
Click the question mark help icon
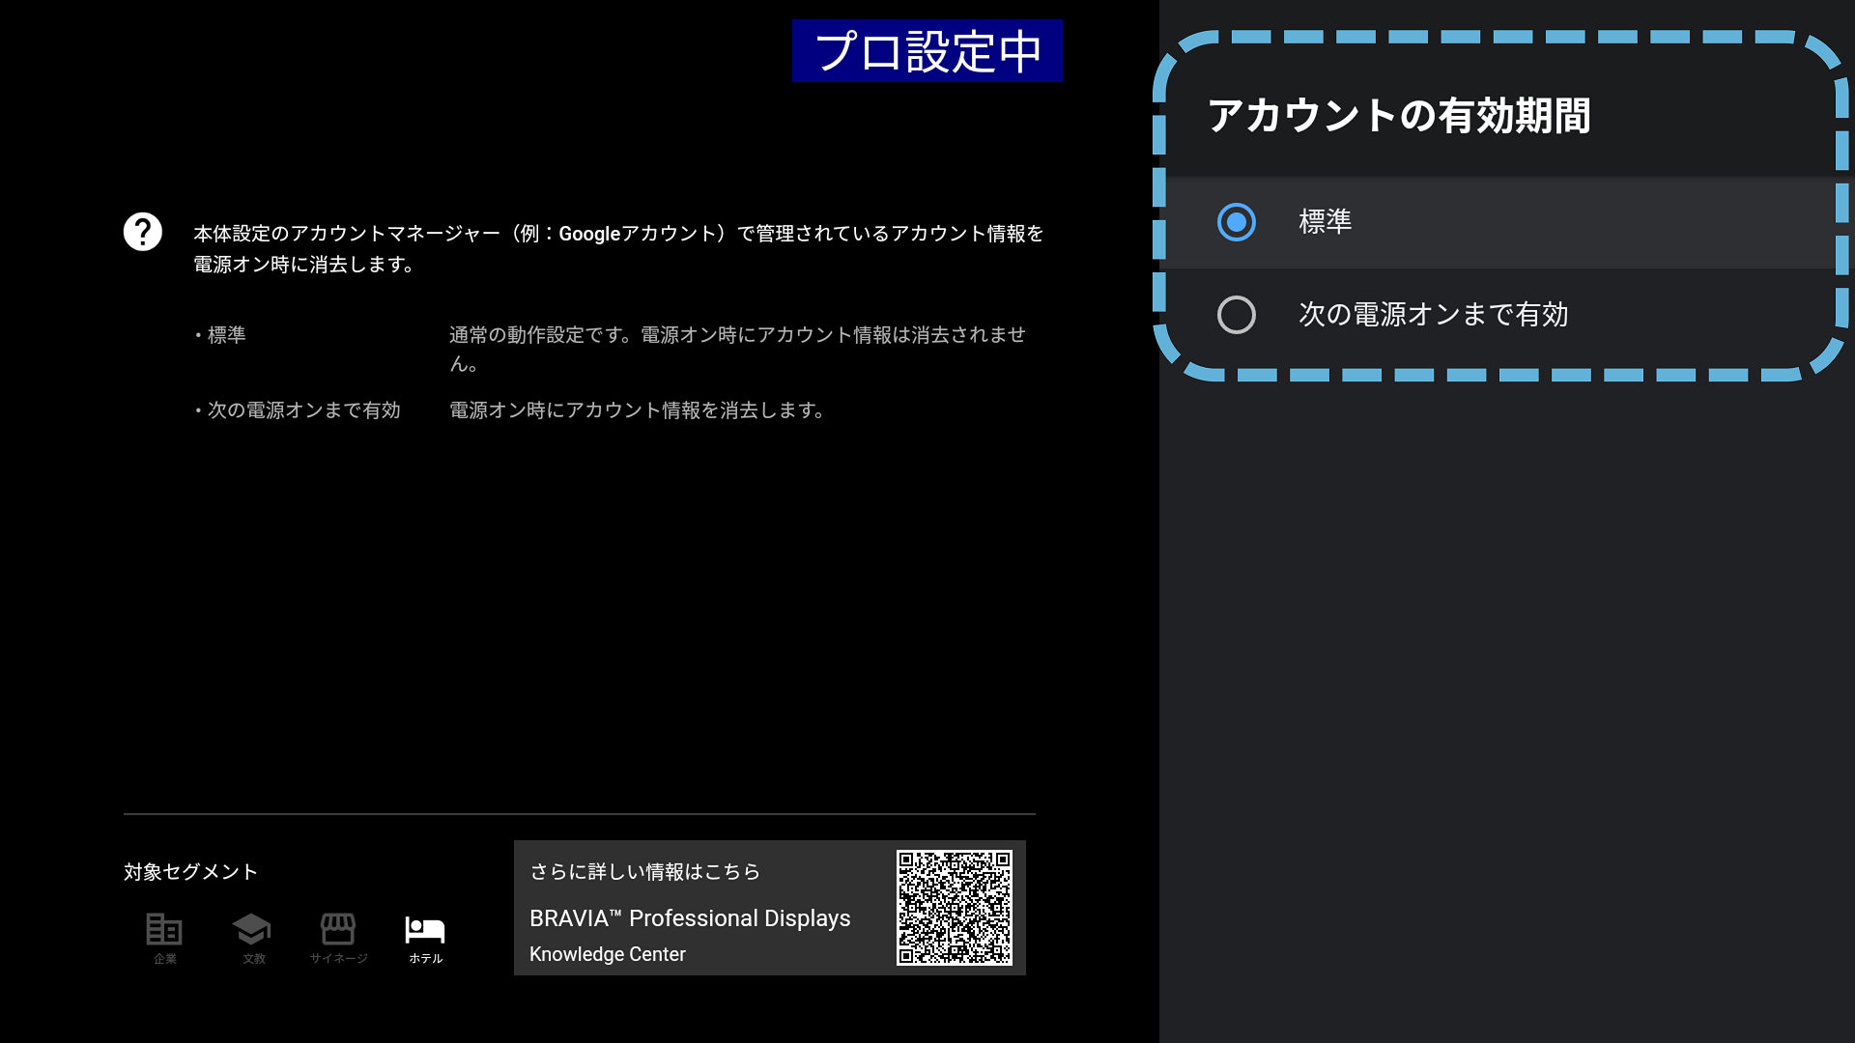(143, 232)
